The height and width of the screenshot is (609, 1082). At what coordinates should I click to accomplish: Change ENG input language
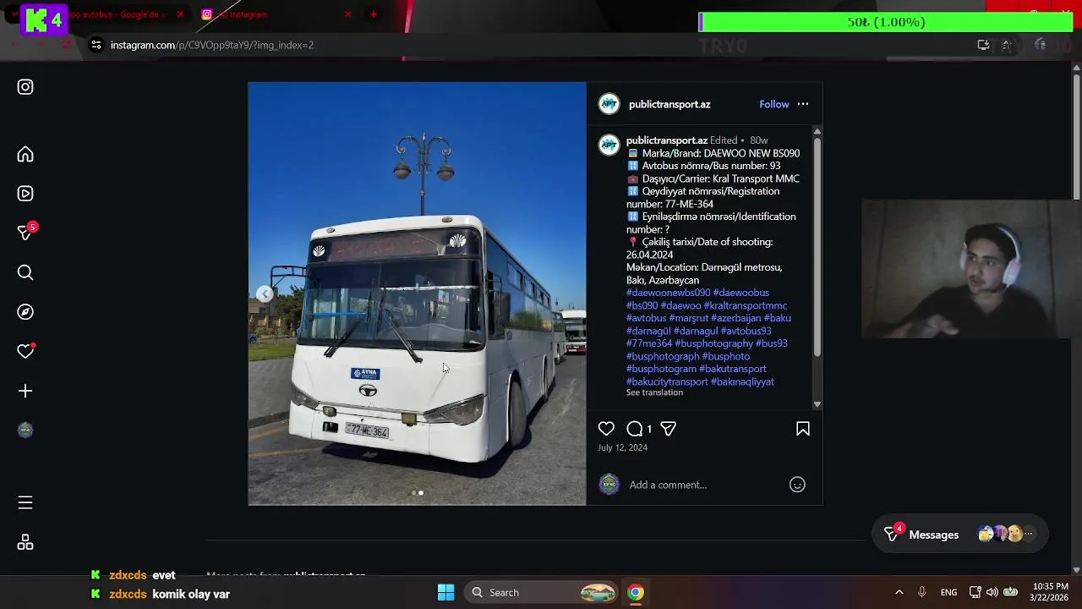(x=949, y=592)
